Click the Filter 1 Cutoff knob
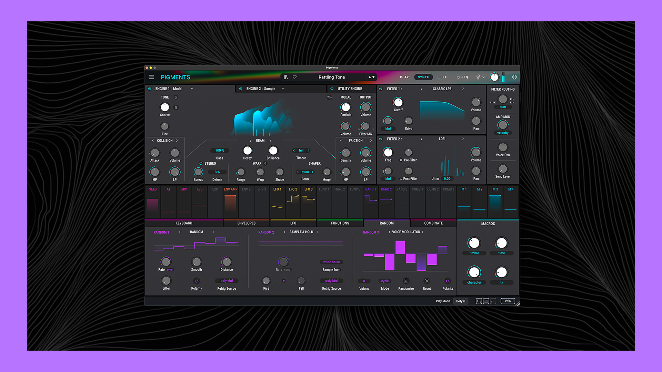662x372 pixels. pyautogui.click(x=398, y=102)
